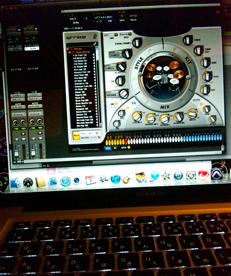Click the Pro Tools icon in Dock
This screenshot has height=276, width=231.
tap(216, 174)
